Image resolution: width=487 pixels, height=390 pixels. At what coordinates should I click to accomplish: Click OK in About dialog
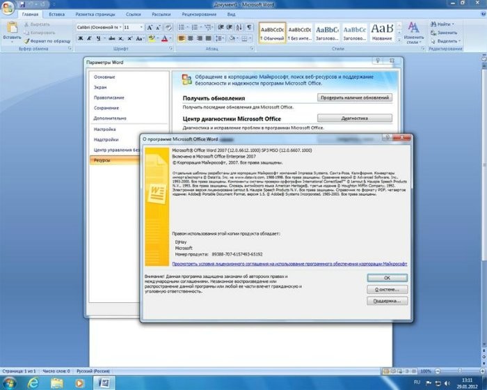point(388,278)
